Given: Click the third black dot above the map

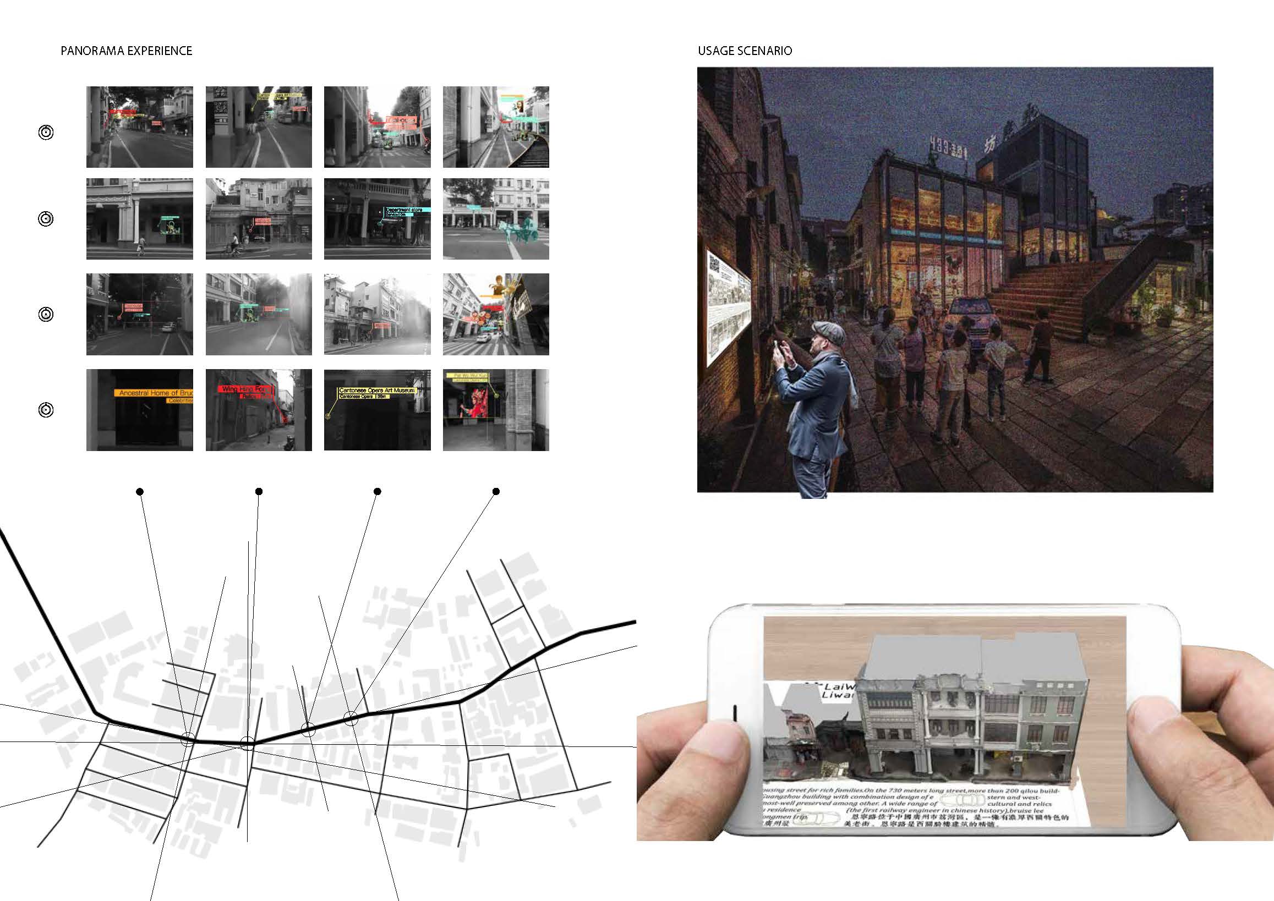Looking at the screenshot, I should coord(378,492).
